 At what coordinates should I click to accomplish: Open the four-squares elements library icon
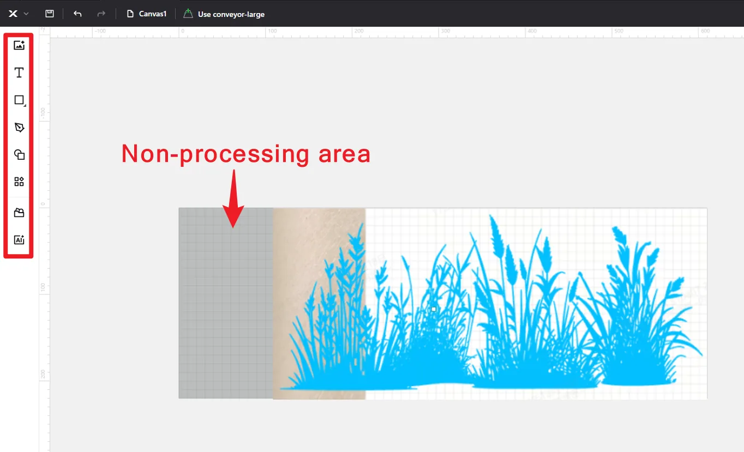pyautogui.click(x=19, y=182)
